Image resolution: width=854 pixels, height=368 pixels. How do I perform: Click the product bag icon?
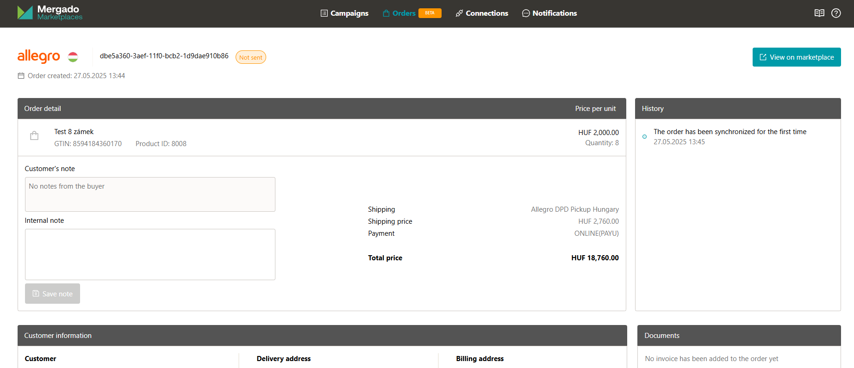coord(34,136)
